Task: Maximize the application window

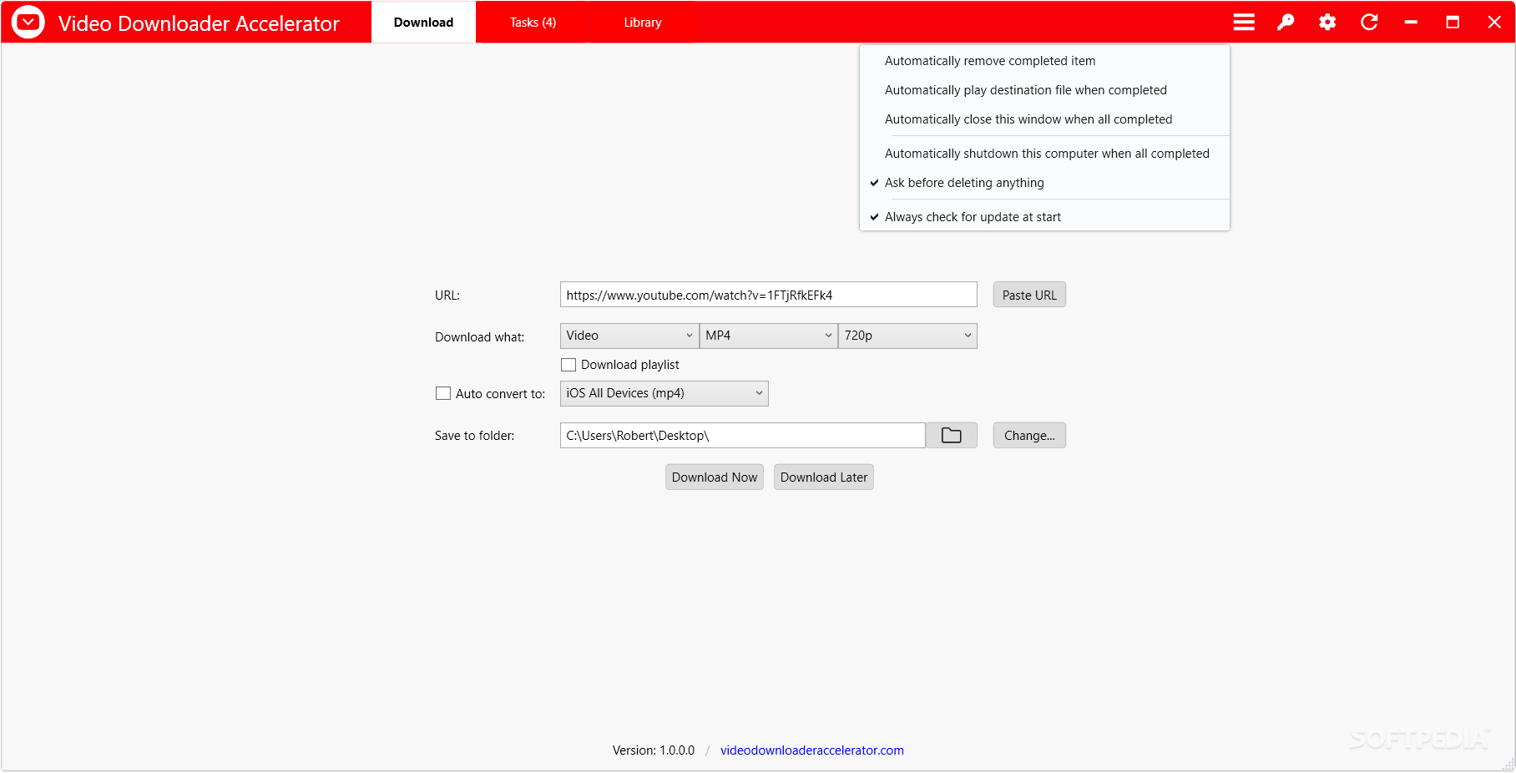Action: (1453, 23)
